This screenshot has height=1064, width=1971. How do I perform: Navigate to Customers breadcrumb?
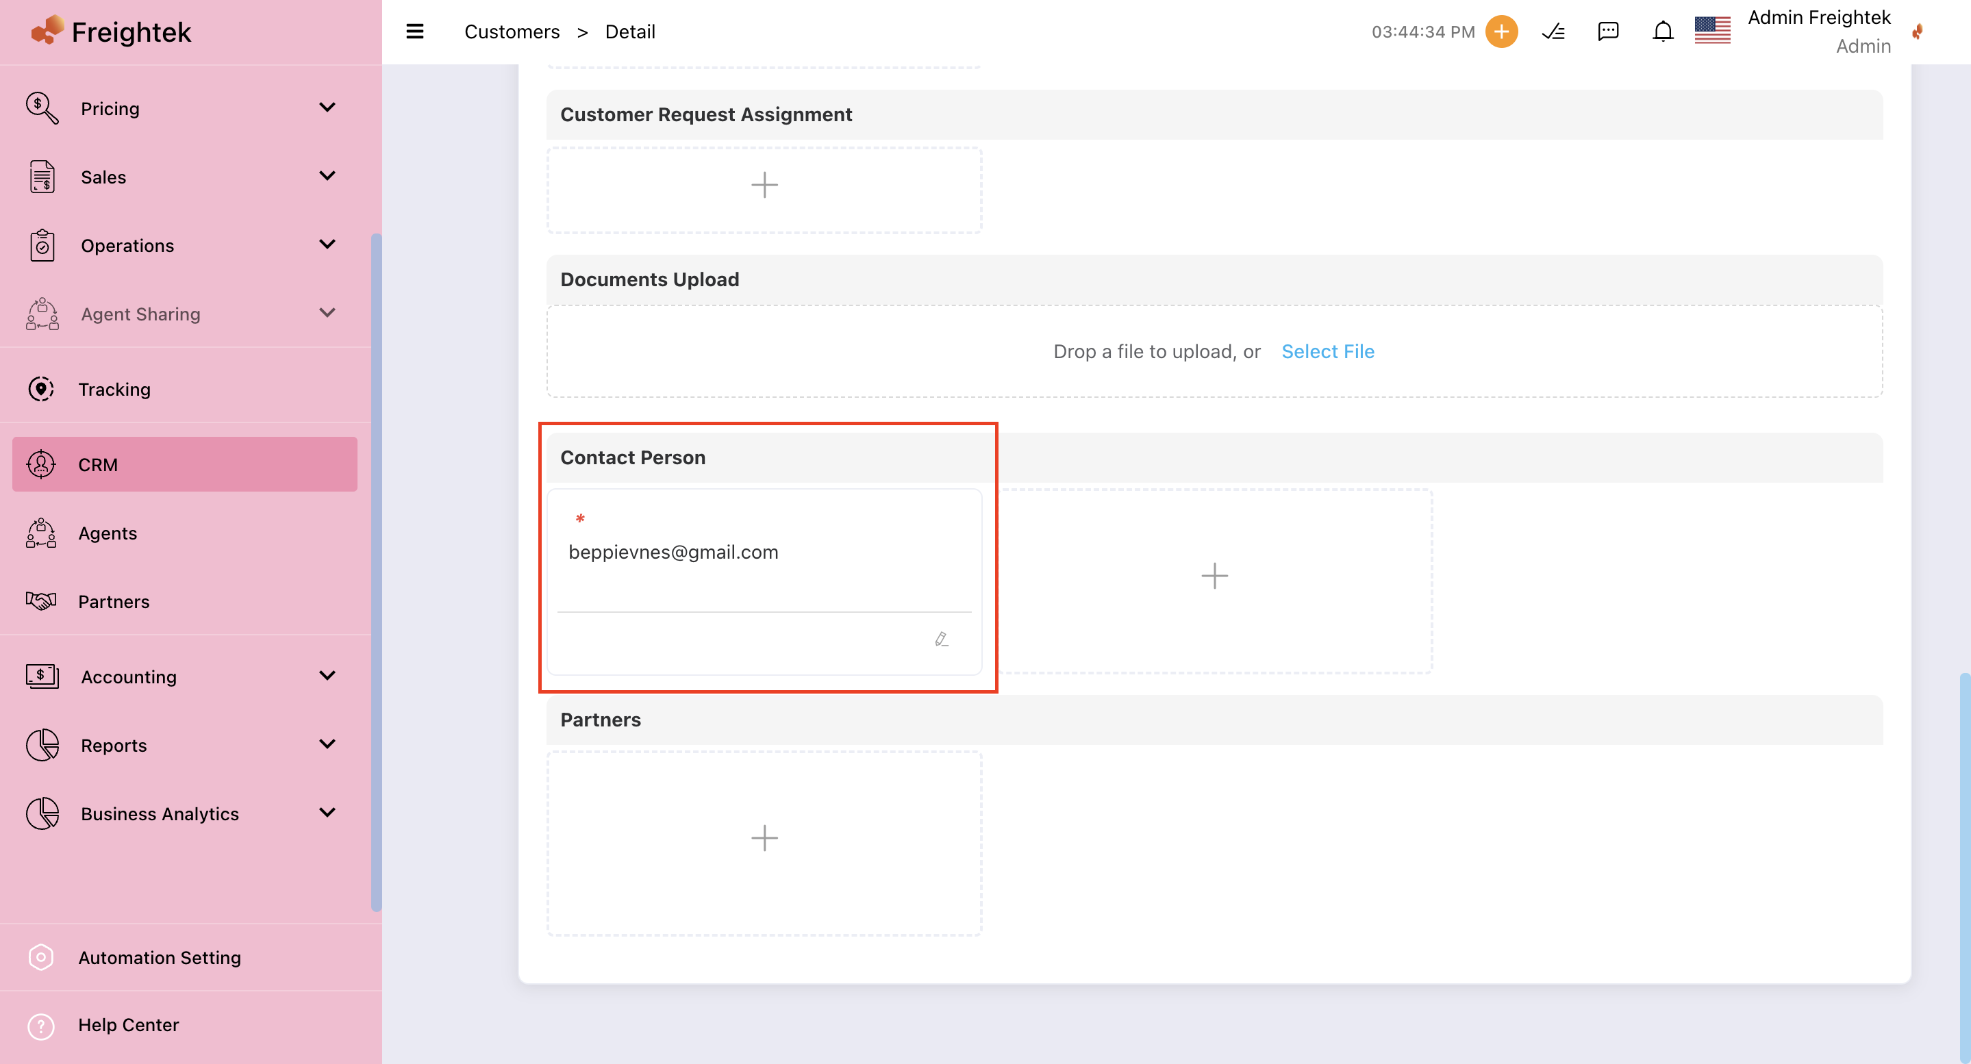coord(512,31)
